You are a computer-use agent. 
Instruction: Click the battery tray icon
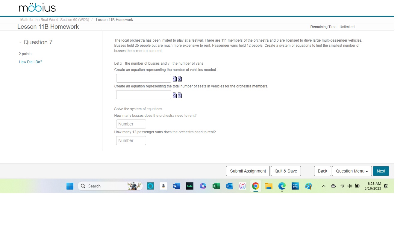(x=357, y=186)
